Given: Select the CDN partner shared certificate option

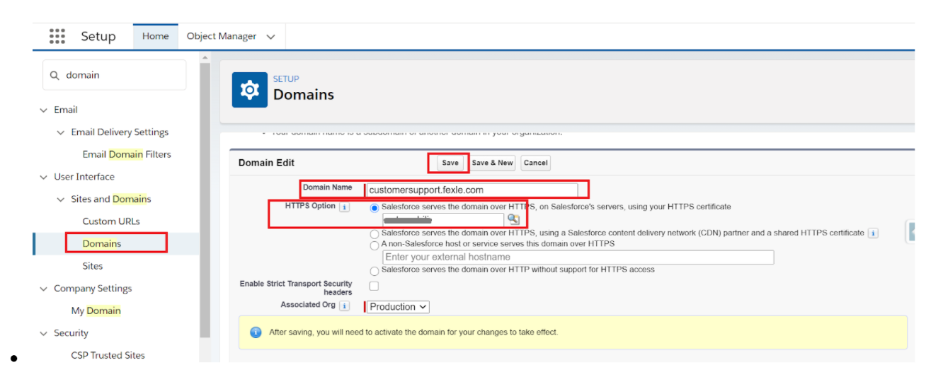Looking at the screenshot, I should 375,233.
